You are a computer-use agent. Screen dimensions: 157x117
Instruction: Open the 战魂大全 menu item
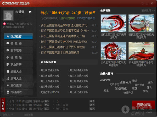18,71
